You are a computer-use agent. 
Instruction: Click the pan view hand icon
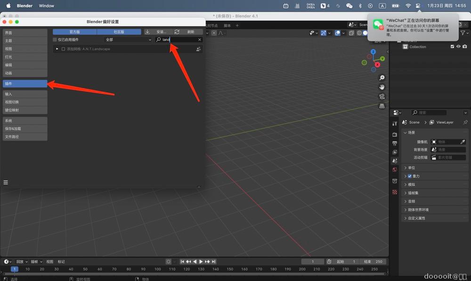coord(382,87)
